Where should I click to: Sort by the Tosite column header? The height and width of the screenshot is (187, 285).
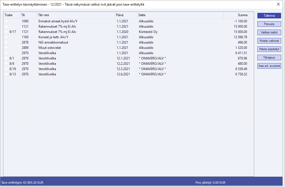click(11, 15)
